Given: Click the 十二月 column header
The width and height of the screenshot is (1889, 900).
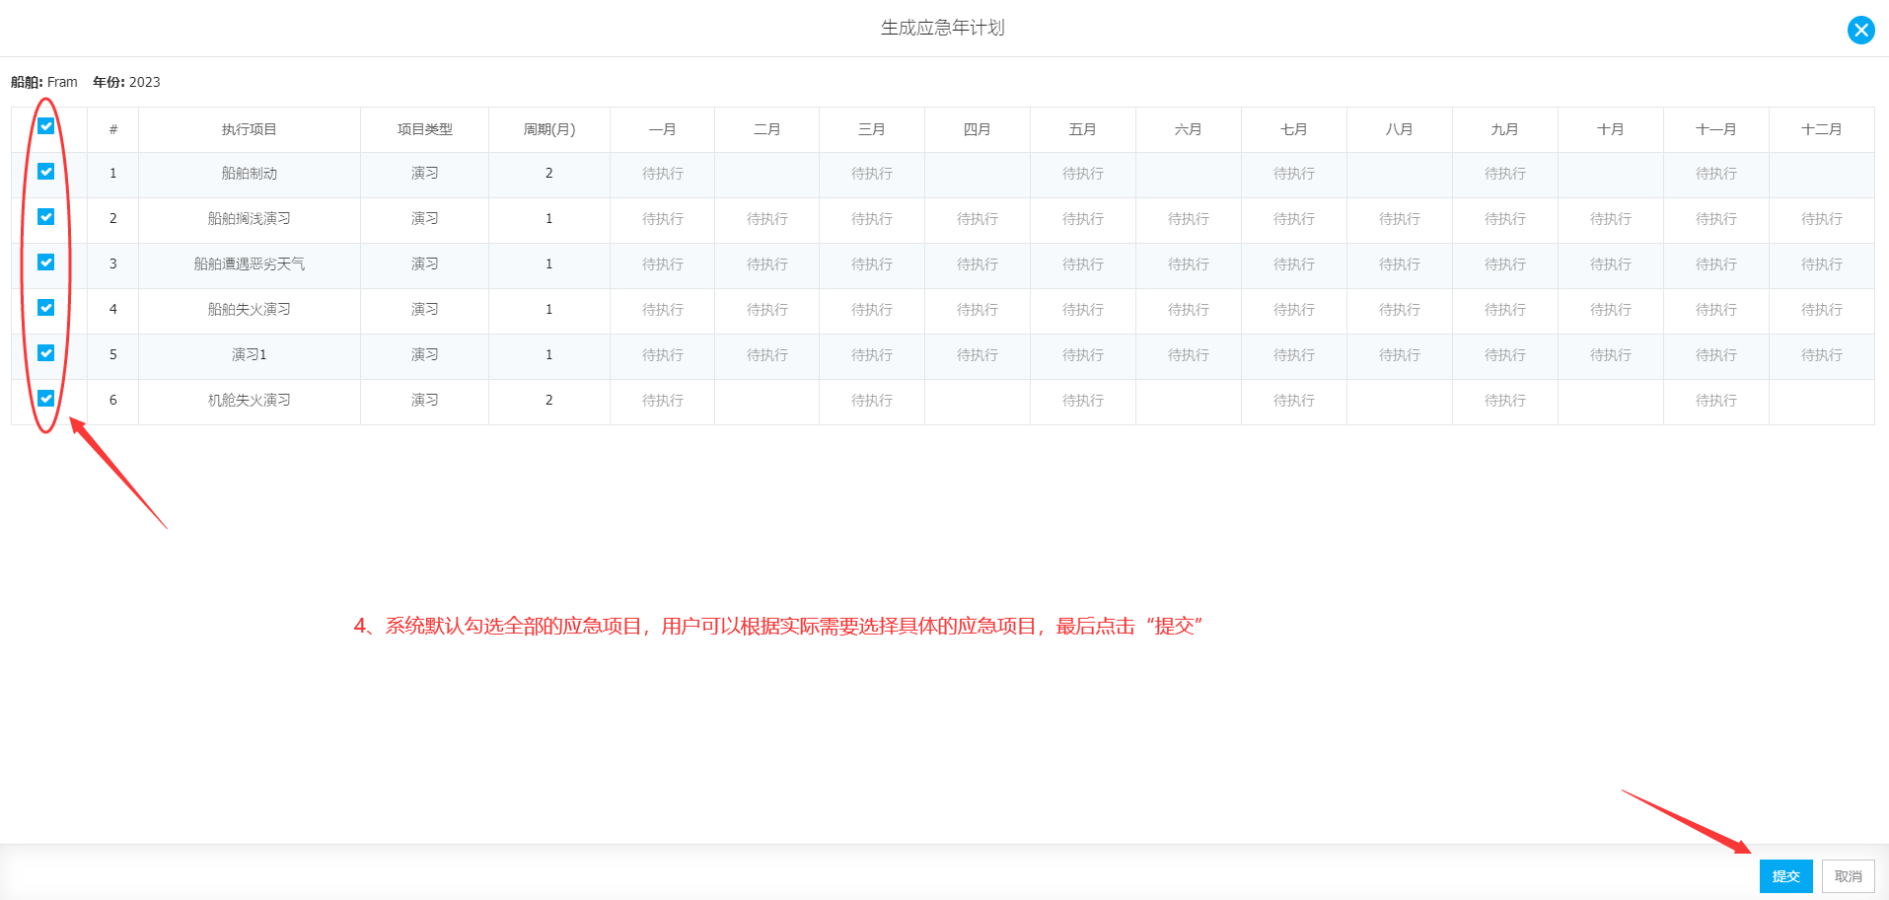Looking at the screenshot, I should pos(1821,129).
